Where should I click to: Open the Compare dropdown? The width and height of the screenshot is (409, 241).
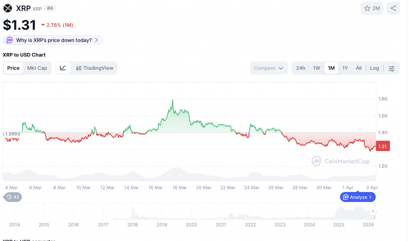click(x=269, y=68)
